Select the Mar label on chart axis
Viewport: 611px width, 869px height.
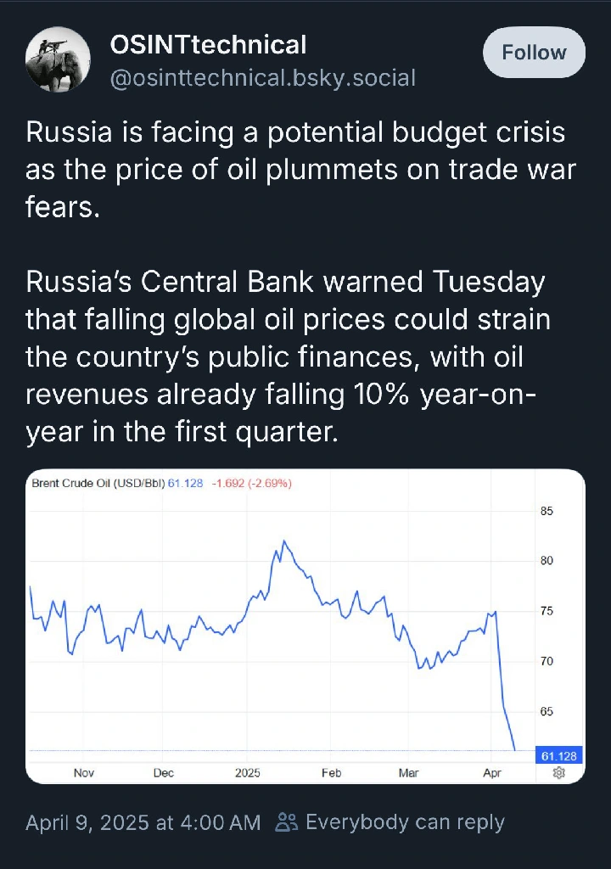point(409,772)
